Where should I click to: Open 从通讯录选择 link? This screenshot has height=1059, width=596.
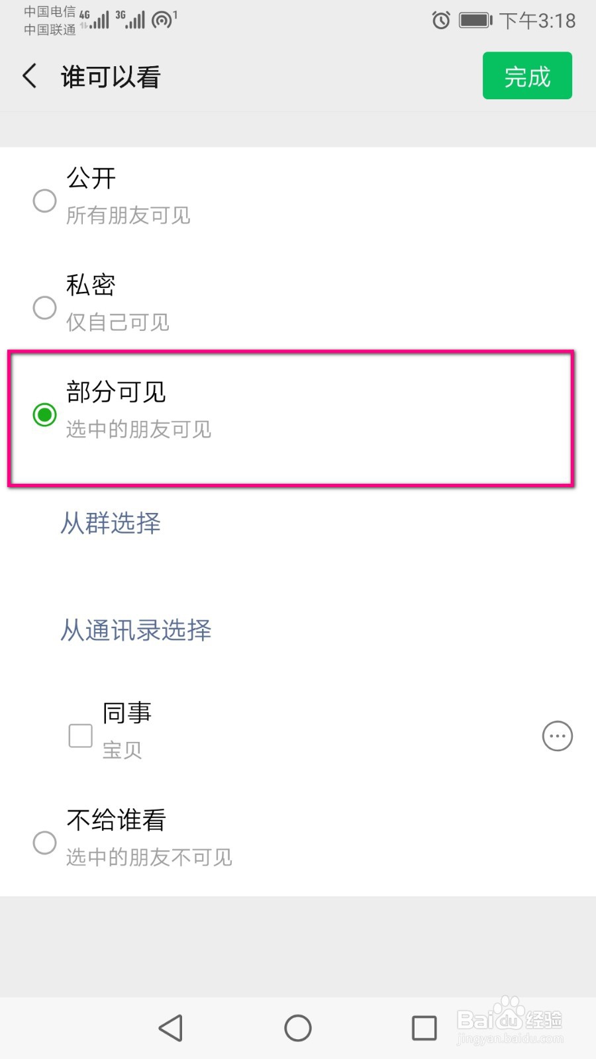pos(136,630)
